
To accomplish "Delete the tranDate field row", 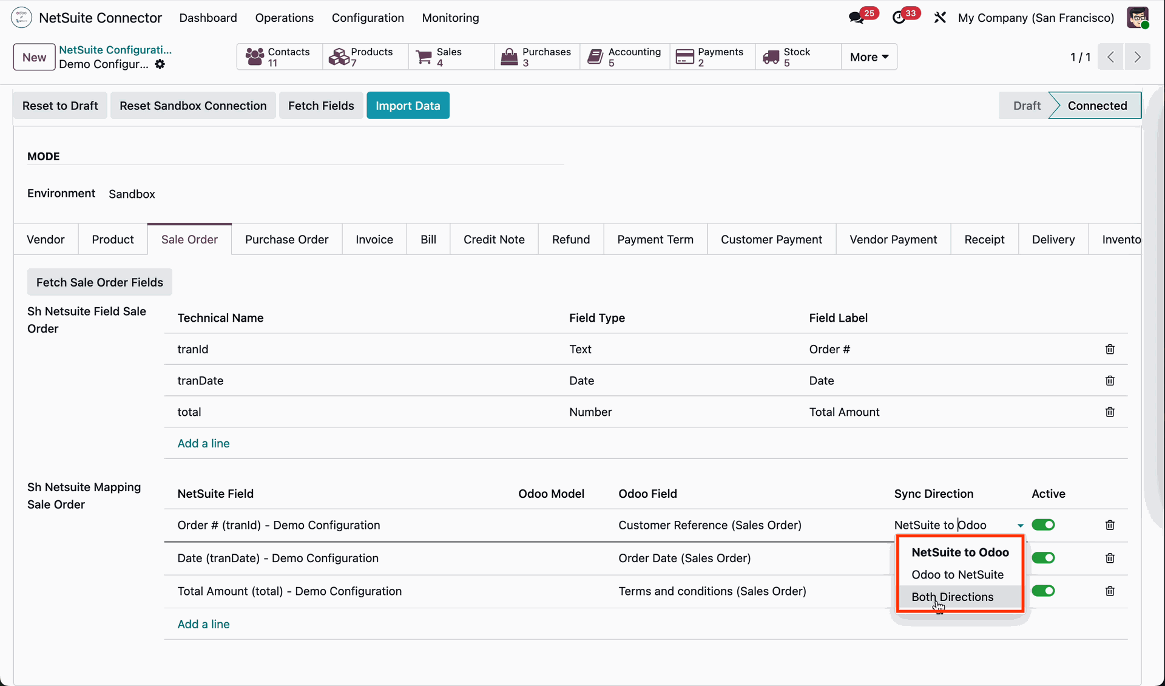I will pyautogui.click(x=1110, y=381).
